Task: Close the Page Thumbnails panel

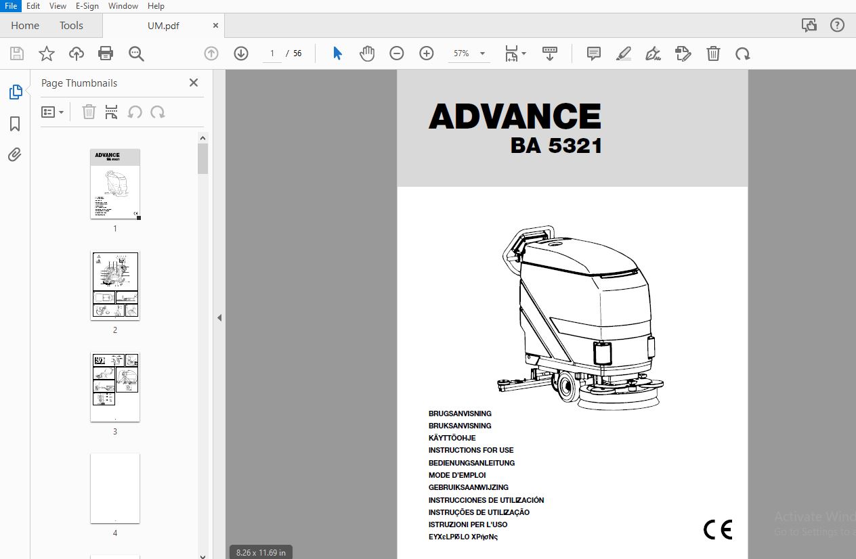Action: (x=194, y=83)
